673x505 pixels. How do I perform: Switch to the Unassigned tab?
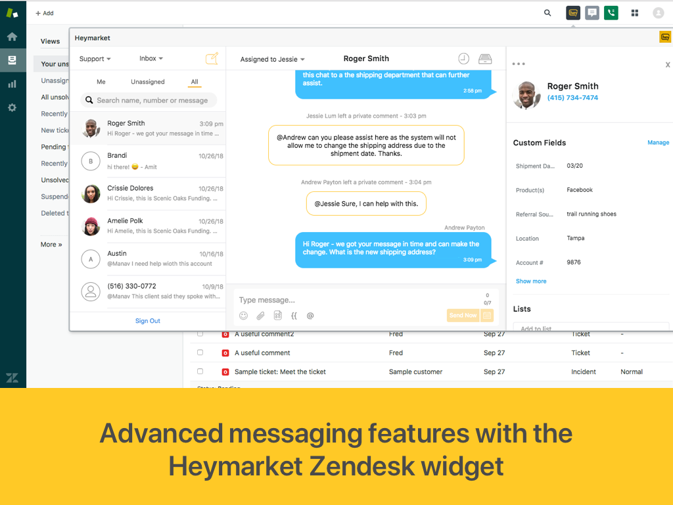click(x=148, y=82)
